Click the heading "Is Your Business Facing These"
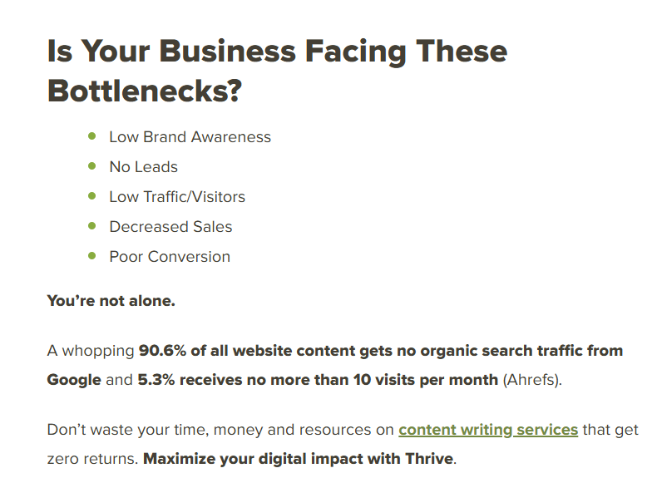The height and width of the screenshot is (478, 657). pyautogui.click(x=278, y=51)
